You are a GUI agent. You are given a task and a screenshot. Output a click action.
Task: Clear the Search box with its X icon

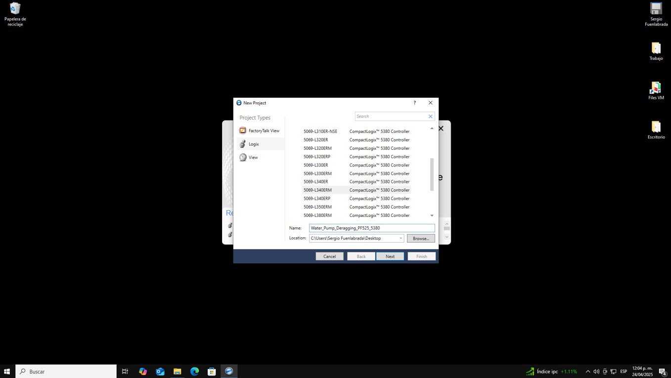pos(430,116)
